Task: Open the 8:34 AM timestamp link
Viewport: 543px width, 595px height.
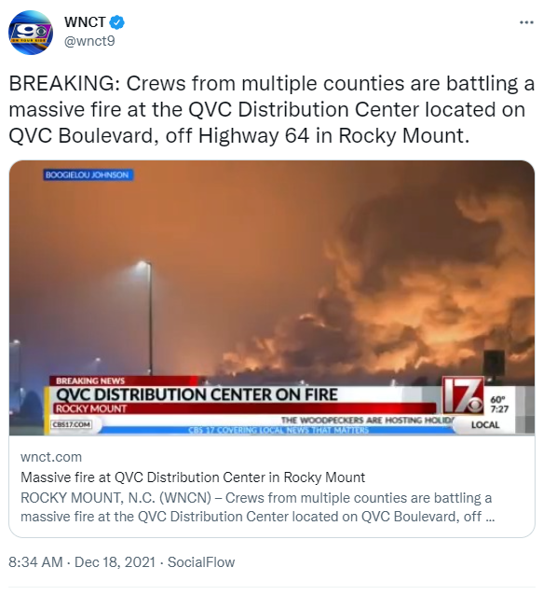Action: coord(35,562)
